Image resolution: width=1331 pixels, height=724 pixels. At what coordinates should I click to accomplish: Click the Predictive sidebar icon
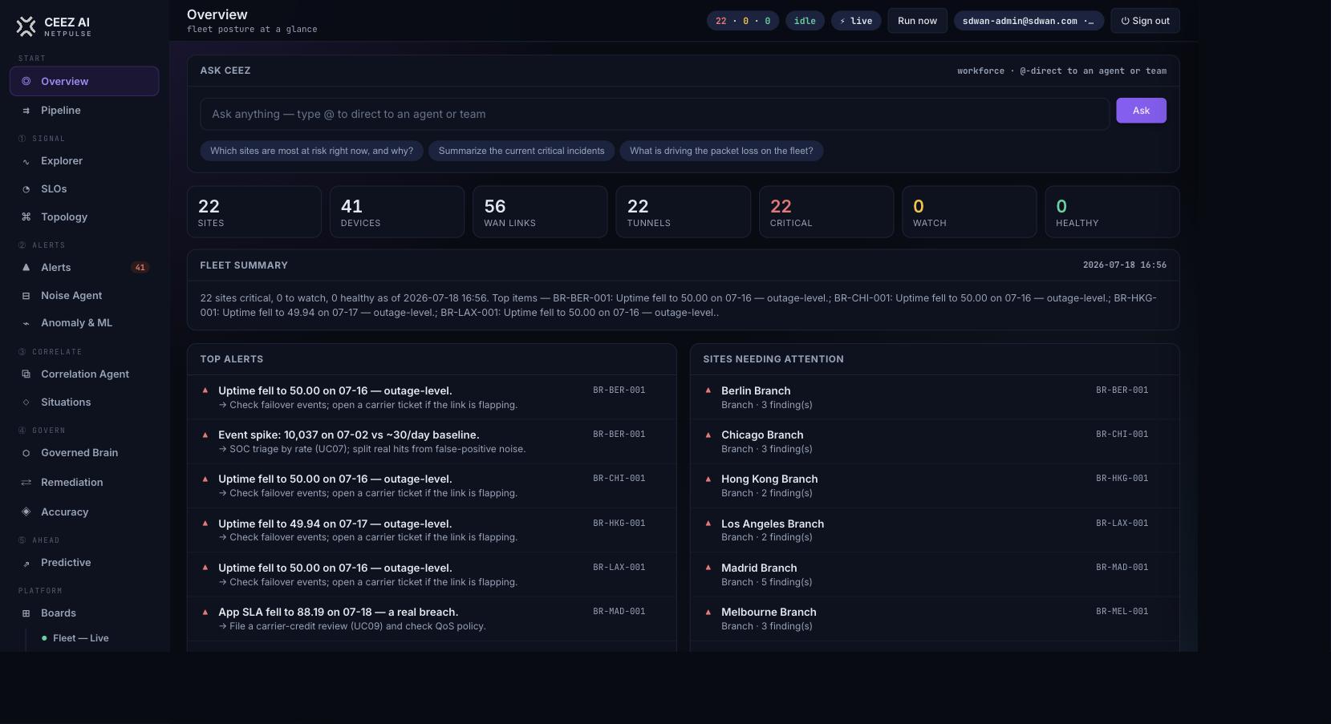[x=26, y=564]
